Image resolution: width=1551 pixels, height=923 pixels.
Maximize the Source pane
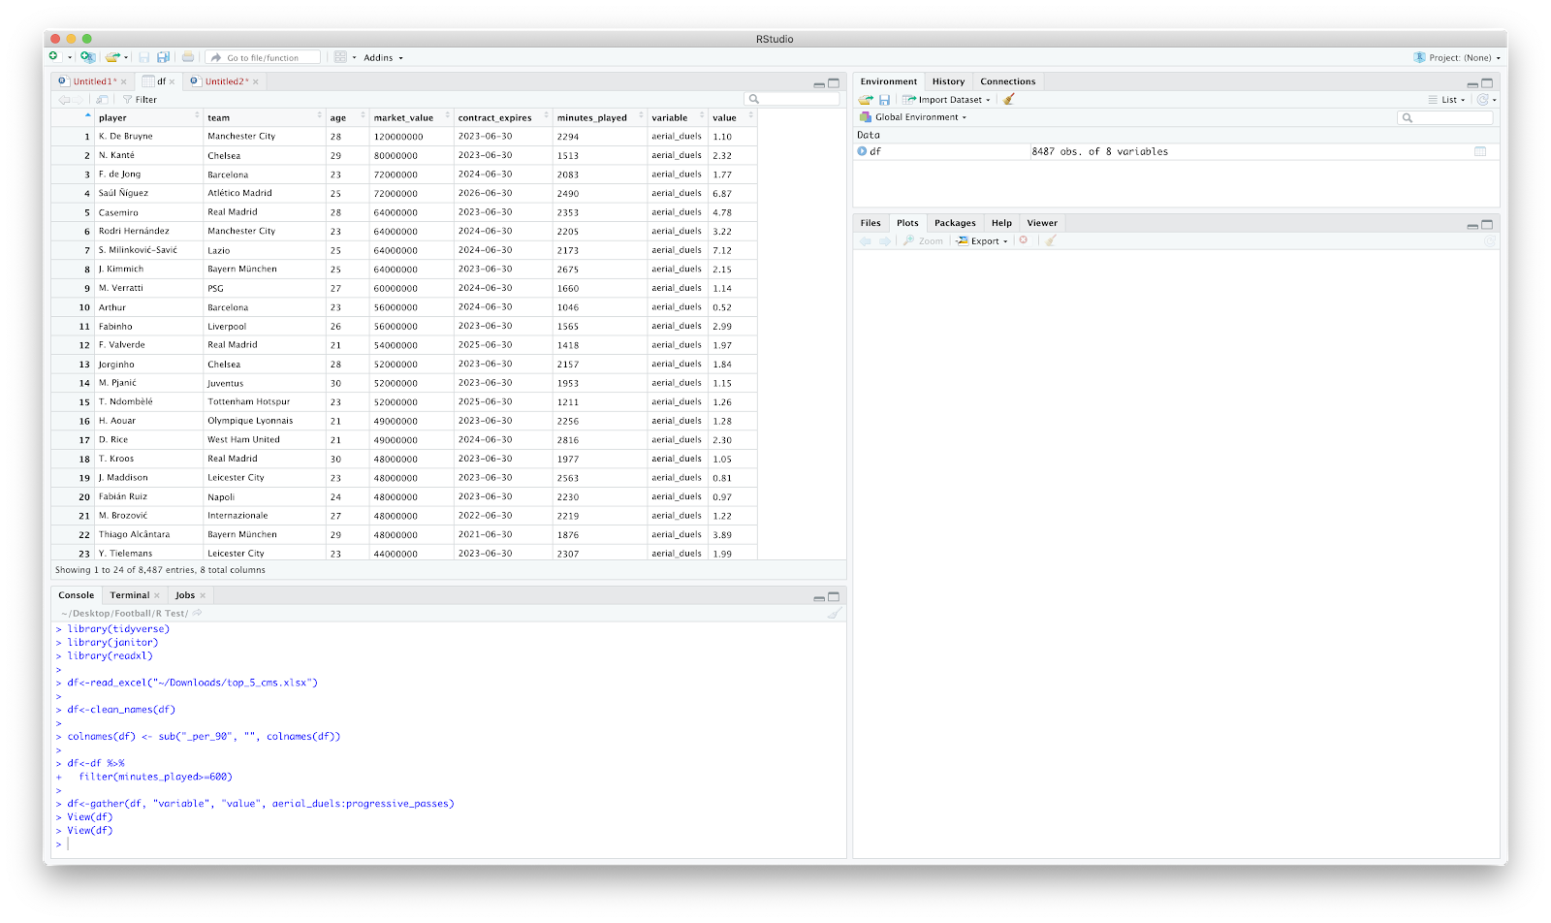click(x=834, y=83)
